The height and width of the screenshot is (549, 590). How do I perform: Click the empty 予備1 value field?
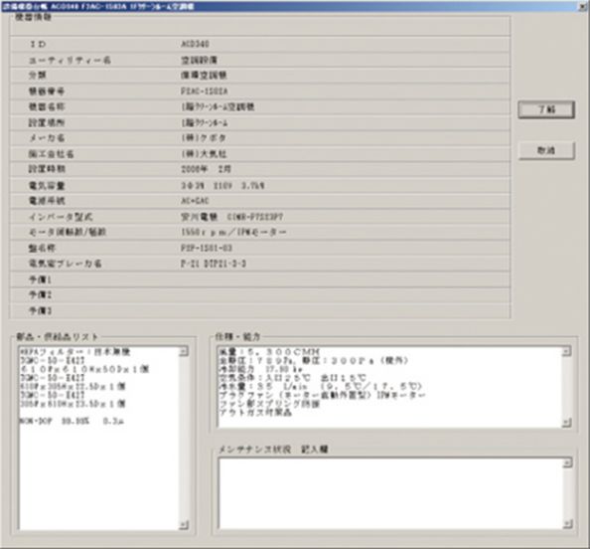tap(345, 279)
